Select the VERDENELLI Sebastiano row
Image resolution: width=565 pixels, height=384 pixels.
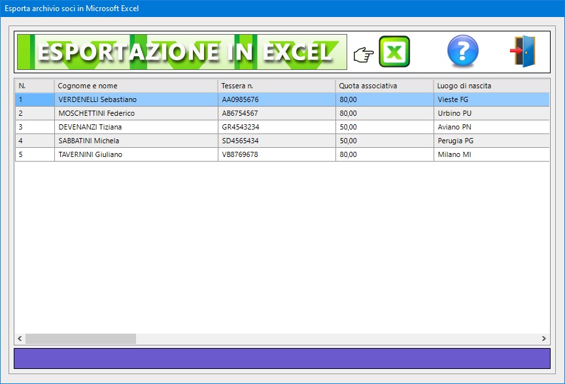click(x=282, y=99)
